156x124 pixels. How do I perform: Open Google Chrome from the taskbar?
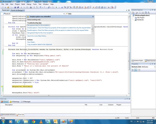click(x=33, y=122)
